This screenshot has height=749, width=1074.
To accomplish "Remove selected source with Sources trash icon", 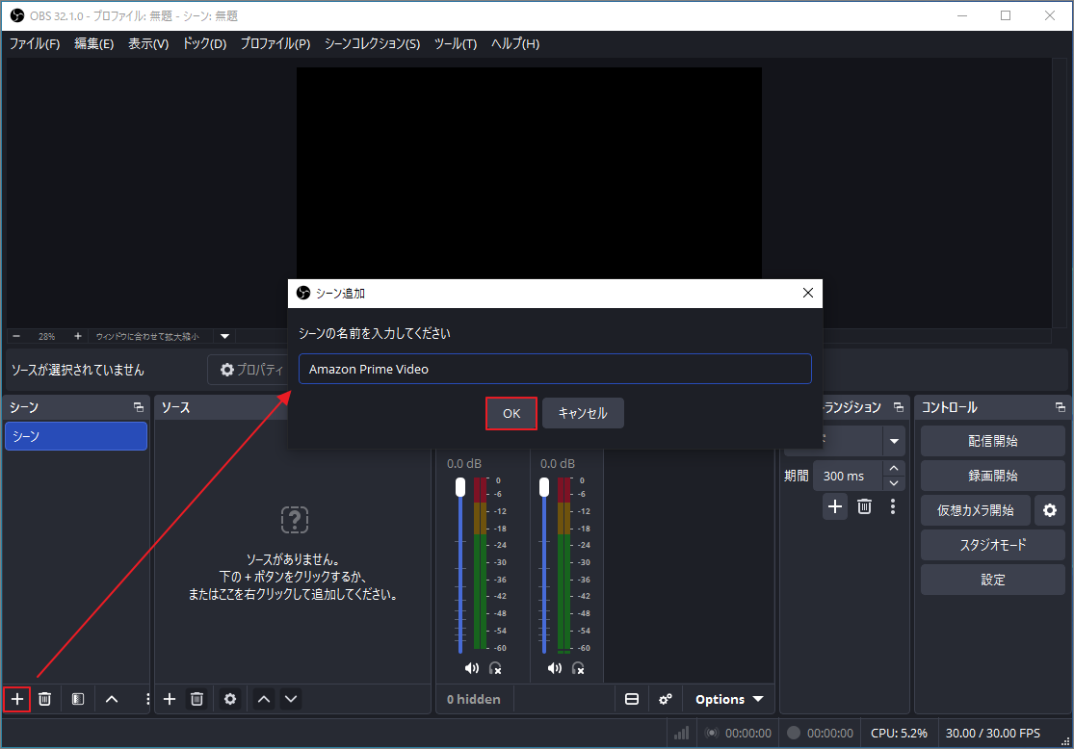I will [196, 699].
